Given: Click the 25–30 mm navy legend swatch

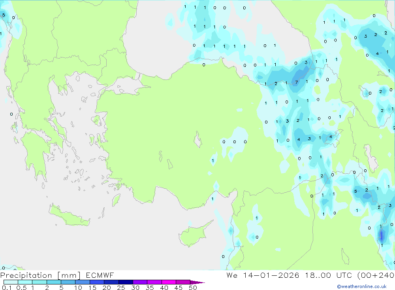Looking at the screenshot, I should tap(126, 282).
